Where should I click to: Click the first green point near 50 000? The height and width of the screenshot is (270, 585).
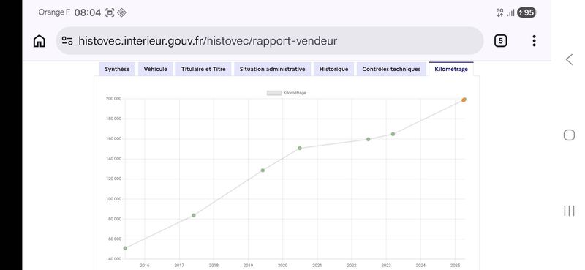tap(125, 248)
